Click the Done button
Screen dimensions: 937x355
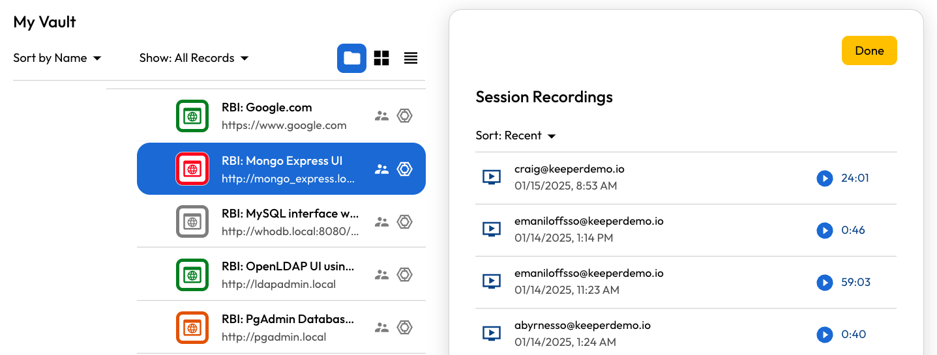click(869, 51)
